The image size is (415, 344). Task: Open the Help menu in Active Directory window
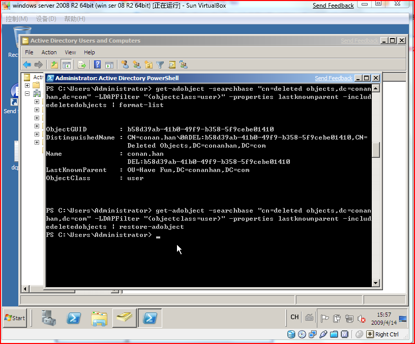[x=90, y=52]
